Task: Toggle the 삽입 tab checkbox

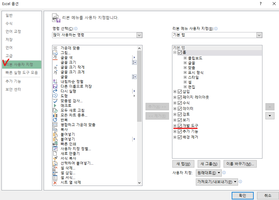Action: pyautogui.click(x=180, y=91)
